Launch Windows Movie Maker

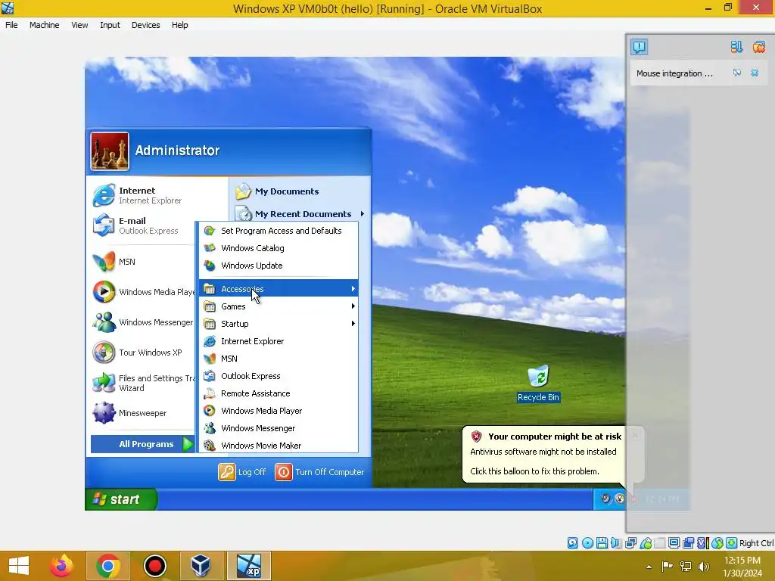pyautogui.click(x=279, y=445)
